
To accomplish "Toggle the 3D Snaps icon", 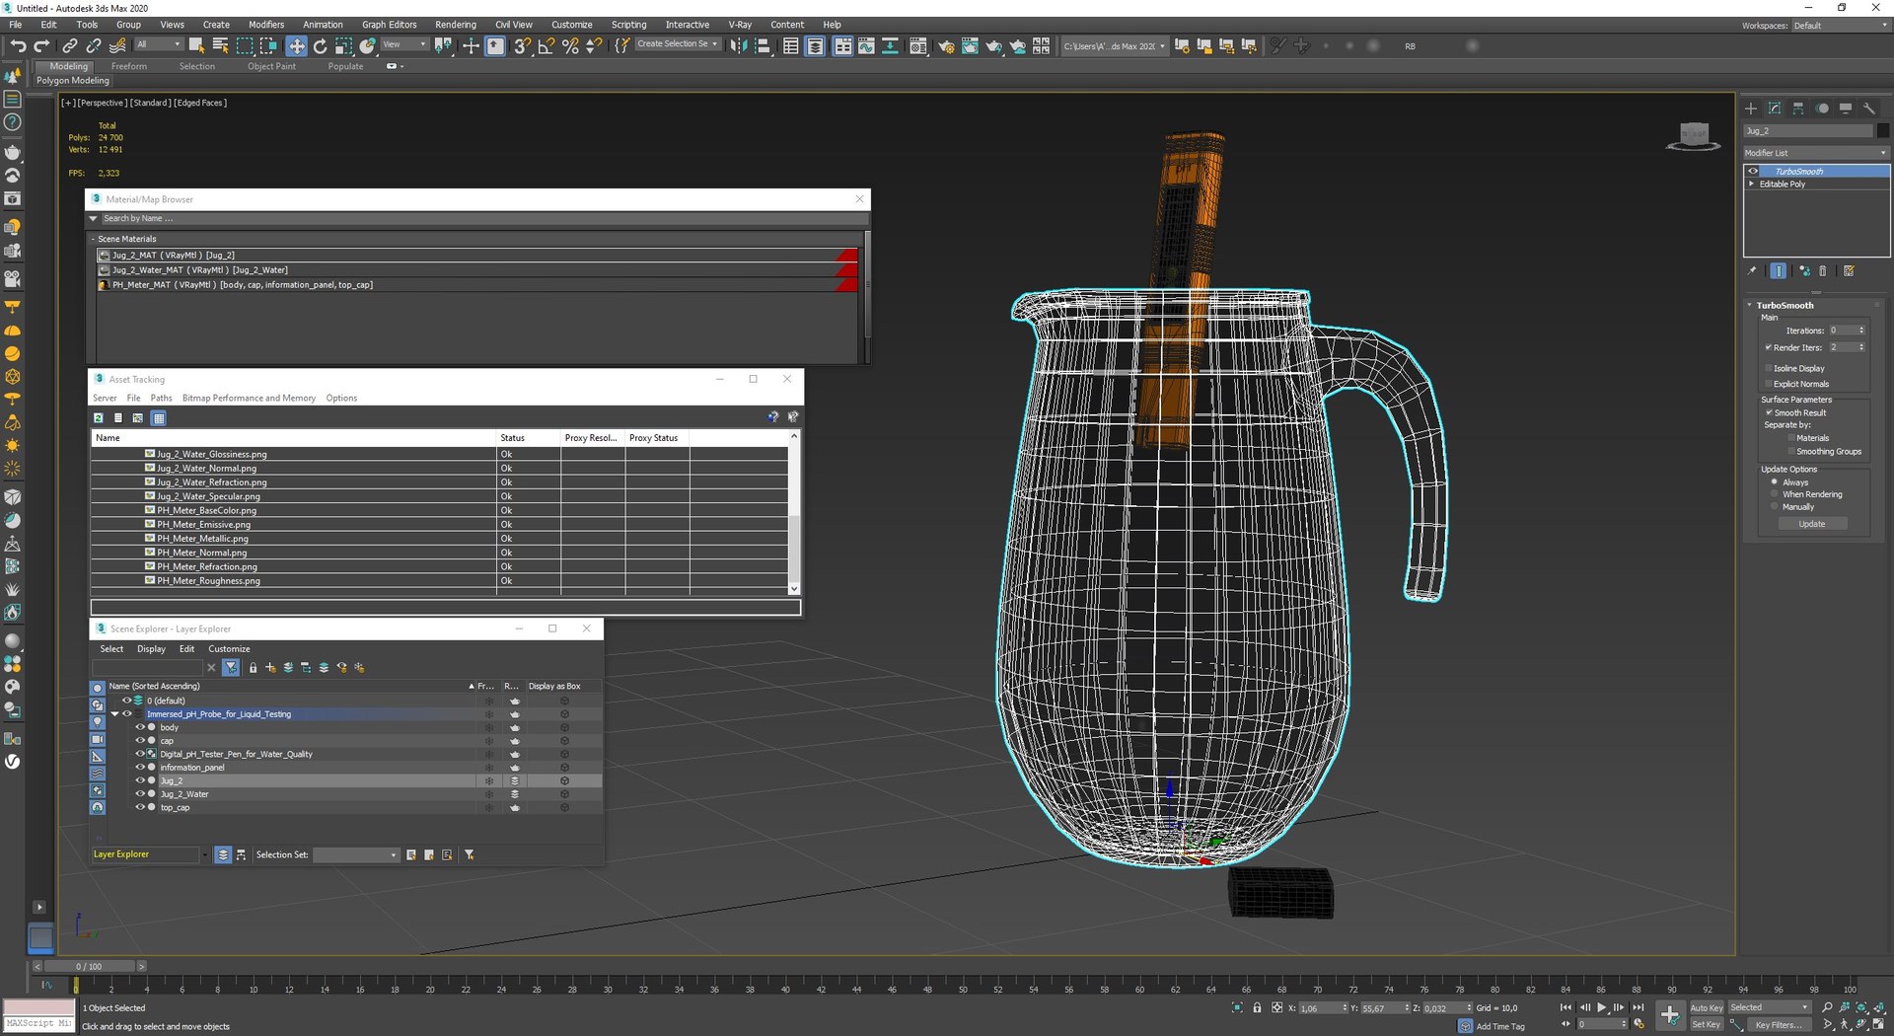I will [x=522, y=45].
